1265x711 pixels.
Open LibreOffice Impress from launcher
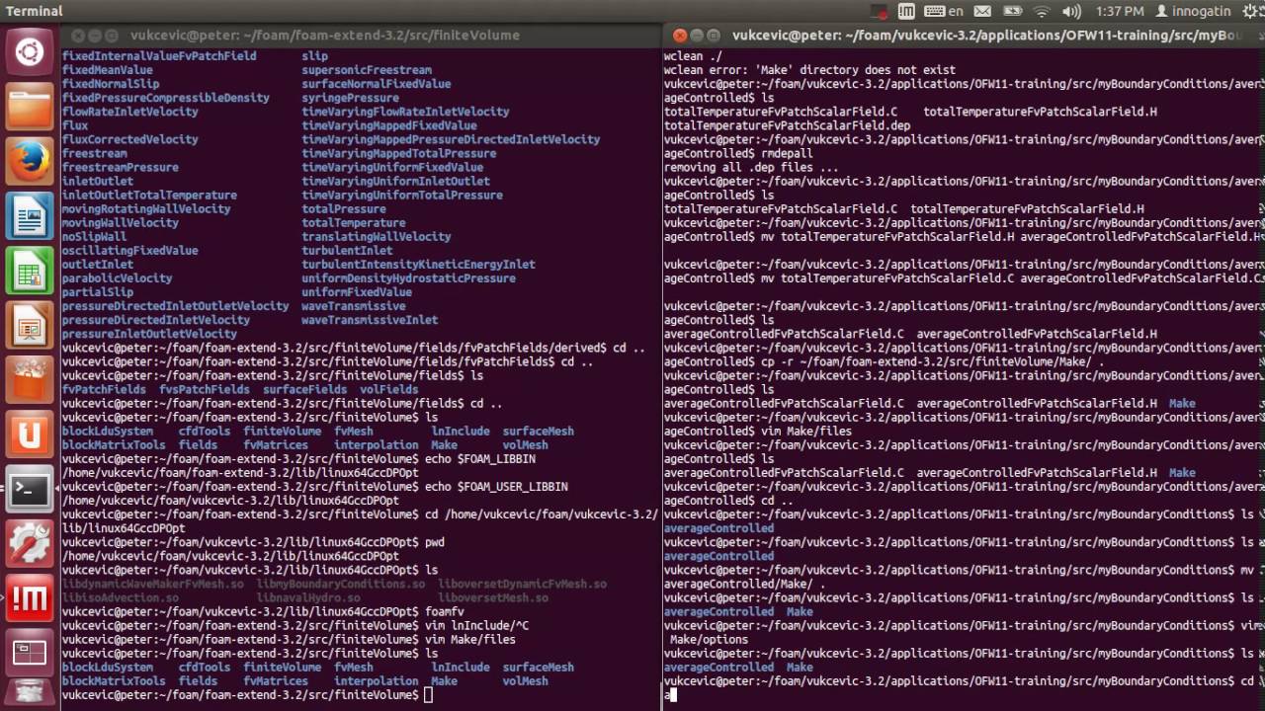[30, 325]
